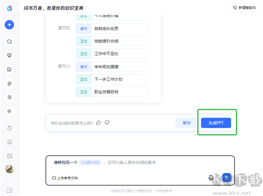Screen dimensions: 263x196
Task: Open the history clock sidebar icon
Action: tap(10, 128)
